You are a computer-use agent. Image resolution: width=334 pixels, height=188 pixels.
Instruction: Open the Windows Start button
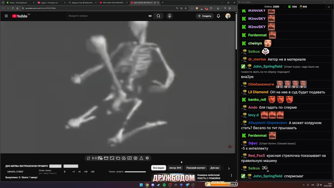[141, 185]
